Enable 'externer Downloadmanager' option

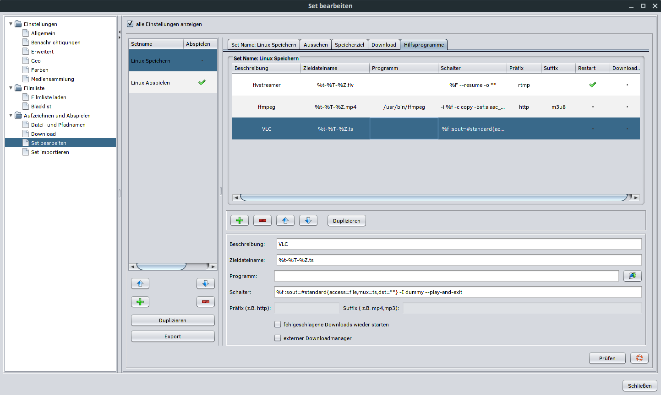(x=278, y=338)
